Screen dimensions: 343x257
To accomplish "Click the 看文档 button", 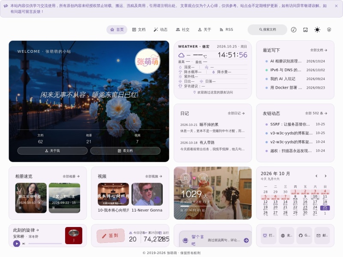I will point(125,151).
